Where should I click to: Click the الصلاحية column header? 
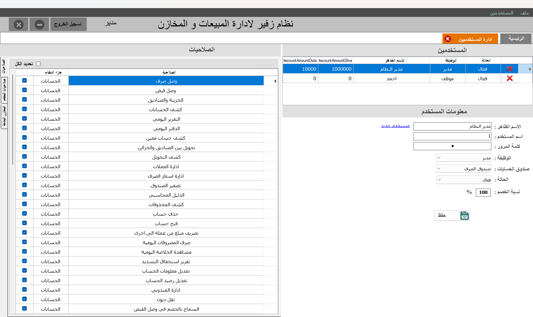(166, 72)
